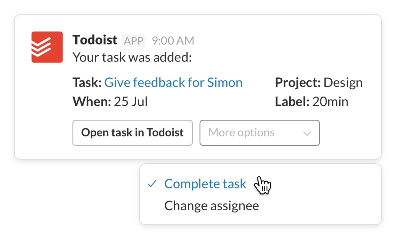Toggle Complete task in the options menu
Viewport: 396px width, 239px height.
click(205, 184)
